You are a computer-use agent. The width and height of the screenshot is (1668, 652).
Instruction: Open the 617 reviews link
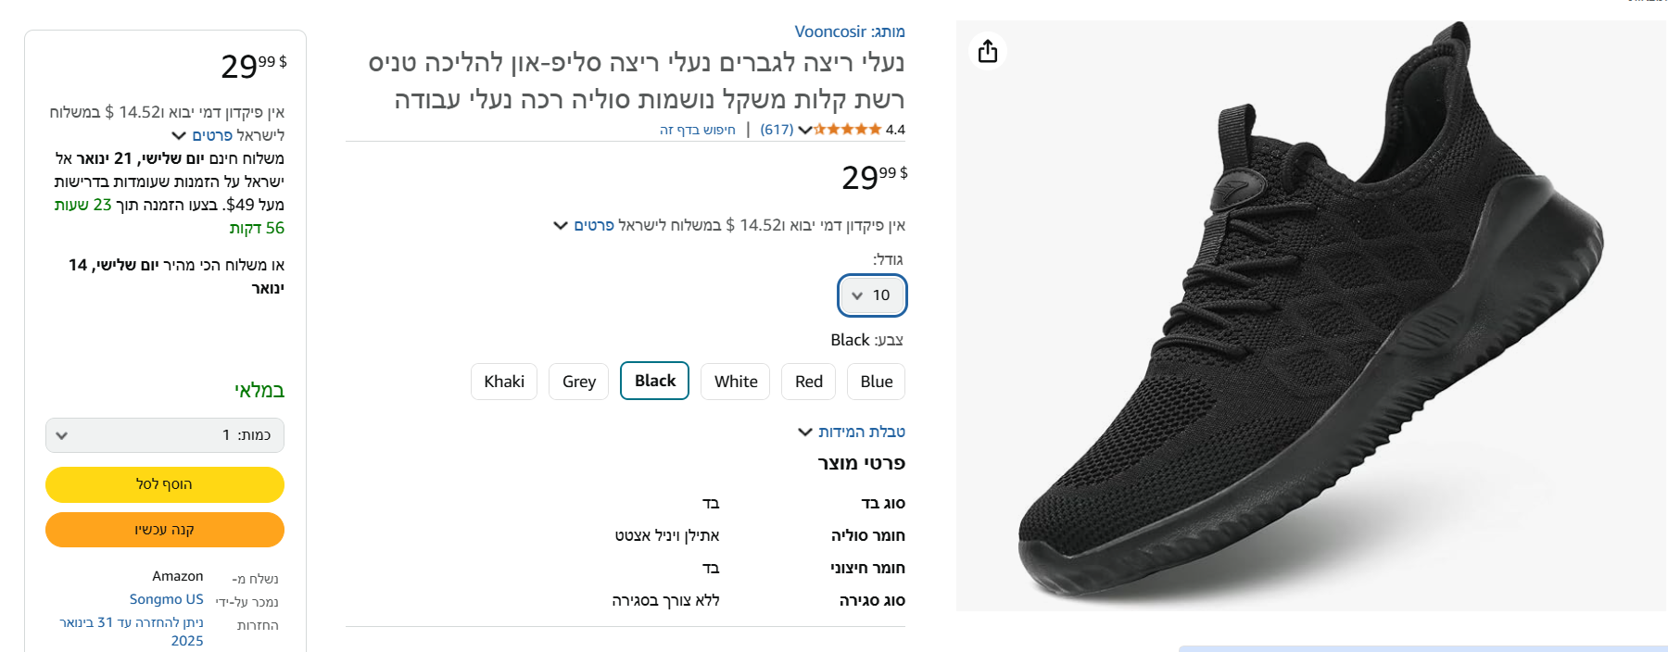(777, 130)
